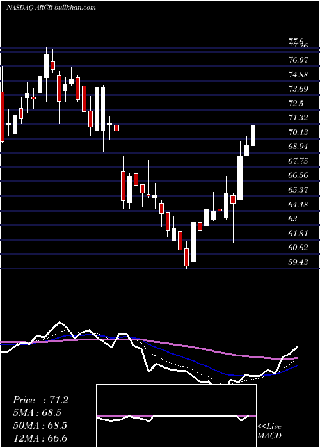This screenshot has height=448, width=320.
Task: Click the 65.37 price axis label
Action: pos(299,190)
